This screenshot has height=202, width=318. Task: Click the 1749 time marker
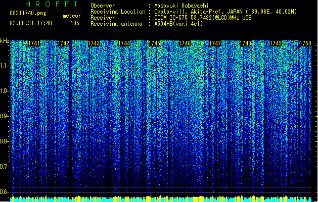[276, 43]
